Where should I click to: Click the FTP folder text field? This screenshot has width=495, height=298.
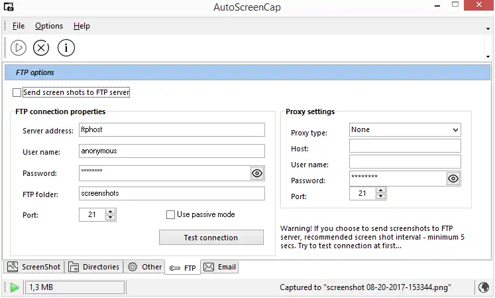(171, 194)
